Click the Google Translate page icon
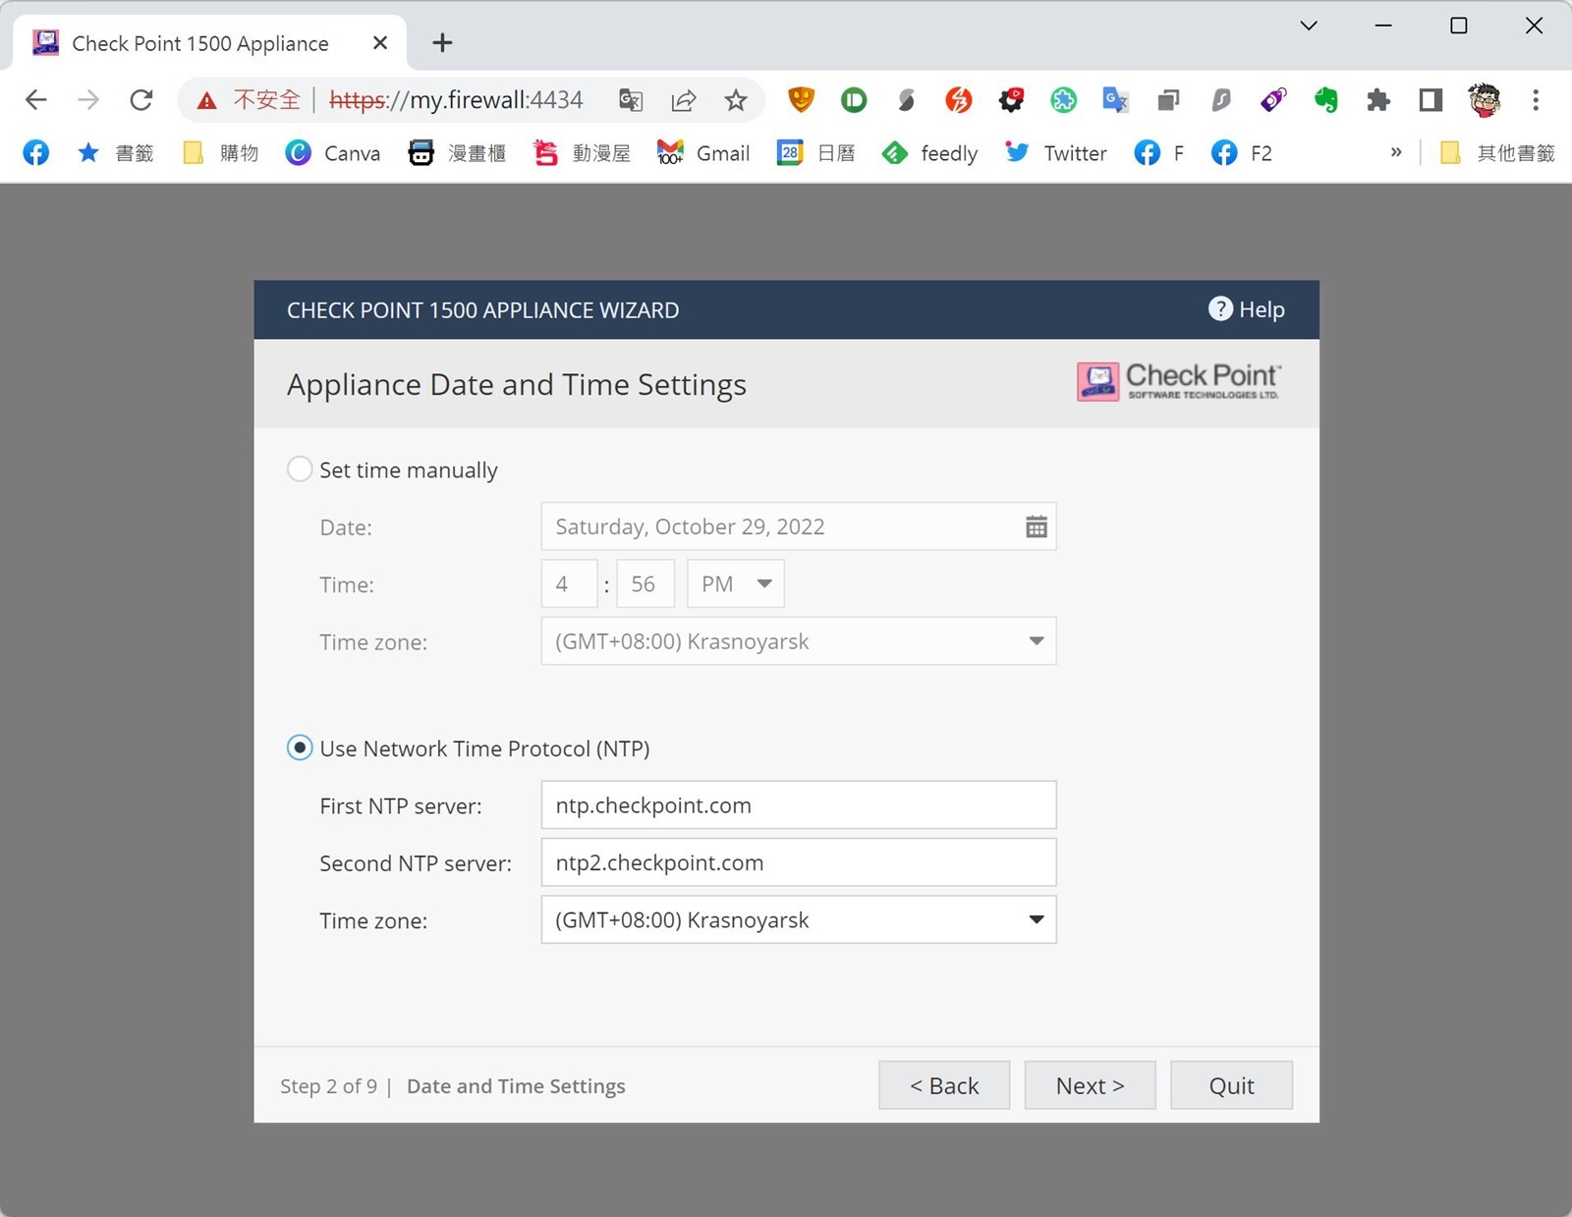The width and height of the screenshot is (1572, 1217). (x=630, y=100)
